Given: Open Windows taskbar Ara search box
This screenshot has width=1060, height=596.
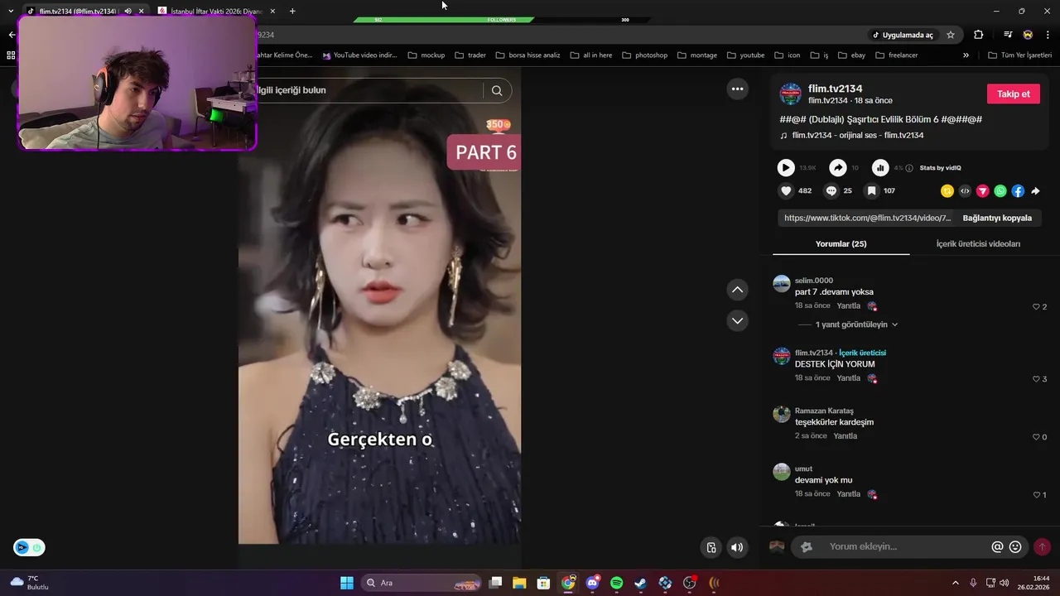Looking at the screenshot, I should (x=422, y=583).
